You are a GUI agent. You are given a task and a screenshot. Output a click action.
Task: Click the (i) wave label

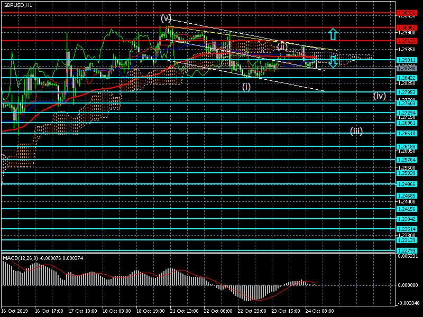(x=246, y=87)
